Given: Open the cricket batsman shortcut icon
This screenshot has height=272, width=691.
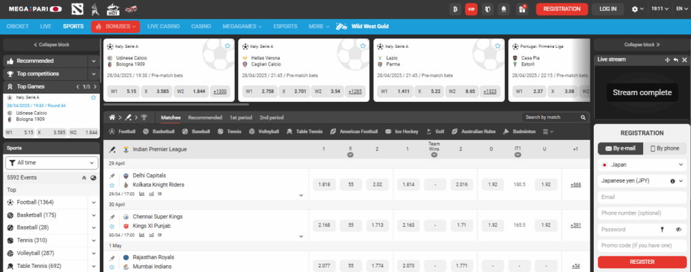Looking at the screenshot, I should click(94, 8).
